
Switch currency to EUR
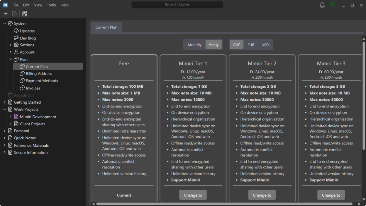[x=251, y=45]
